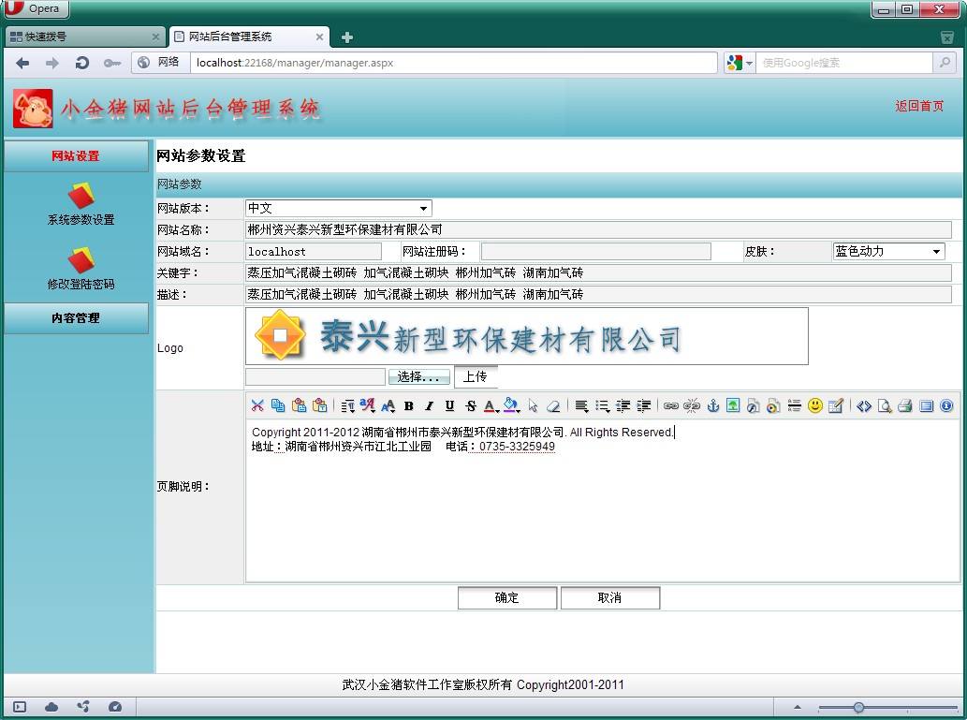The height and width of the screenshot is (720, 967).
Task: Click the 选择... file browse button
Action: (x=418, y=376)
